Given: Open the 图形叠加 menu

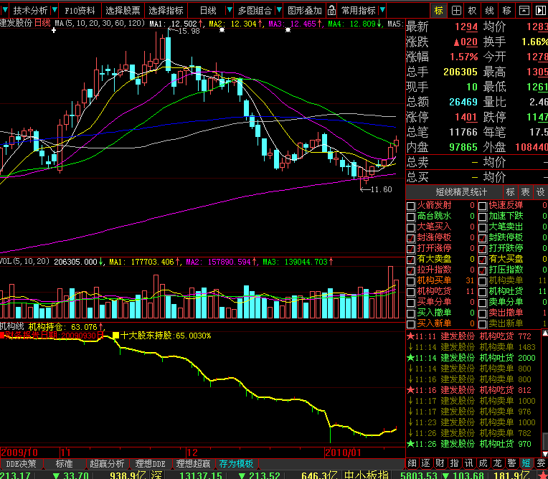Looking at the screenshot, I should point(305,11).
